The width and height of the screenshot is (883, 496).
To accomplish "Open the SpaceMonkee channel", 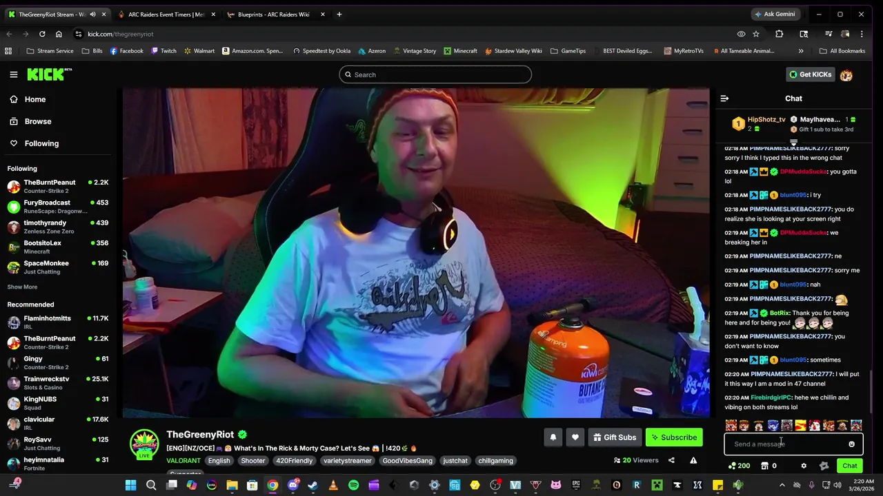I will (58, 267).
